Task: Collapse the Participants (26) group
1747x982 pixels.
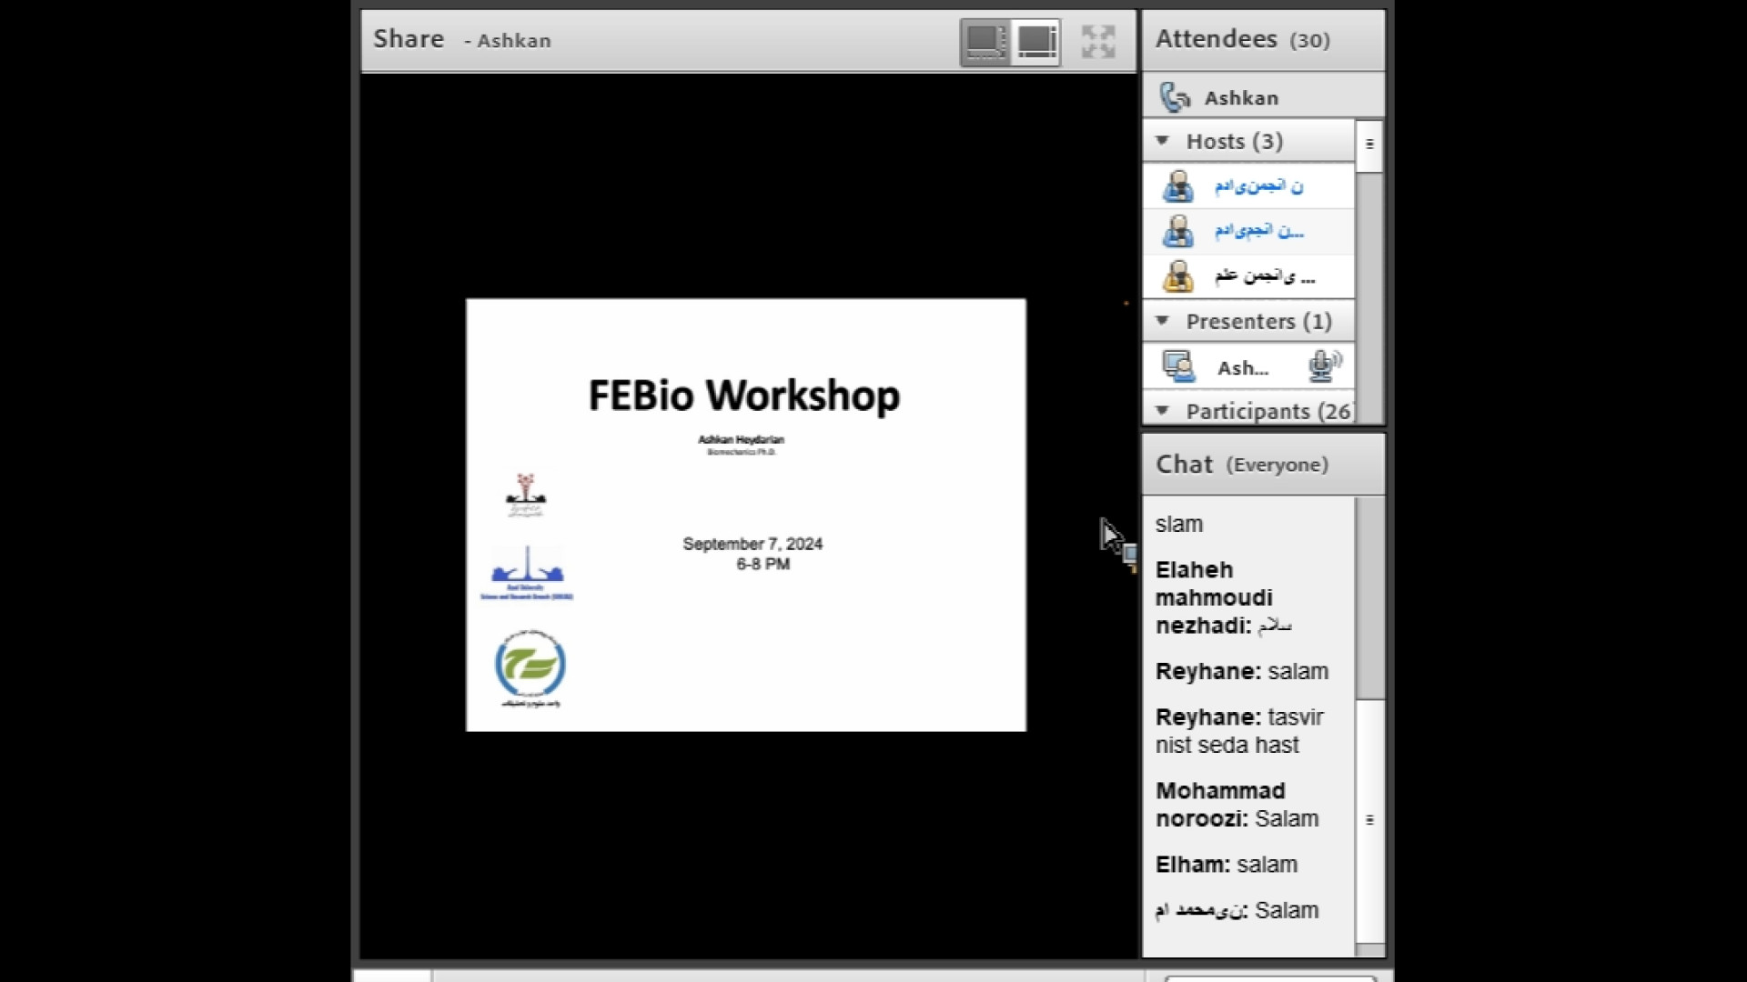Action: 1162,411
